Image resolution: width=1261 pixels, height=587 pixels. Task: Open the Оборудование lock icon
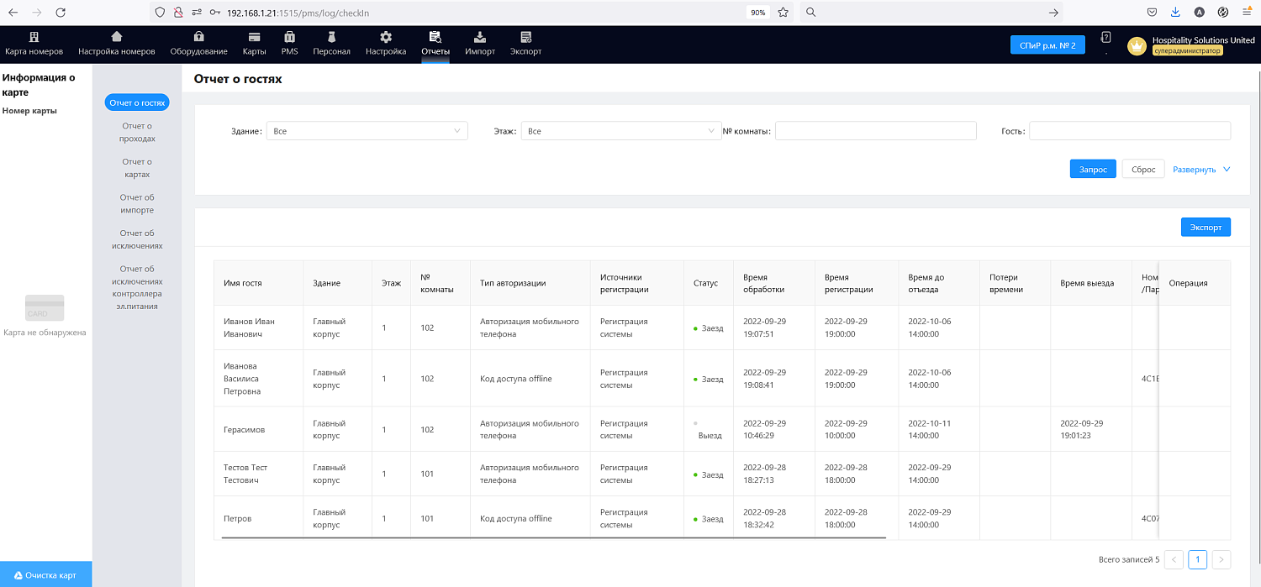tap(198, 37)
